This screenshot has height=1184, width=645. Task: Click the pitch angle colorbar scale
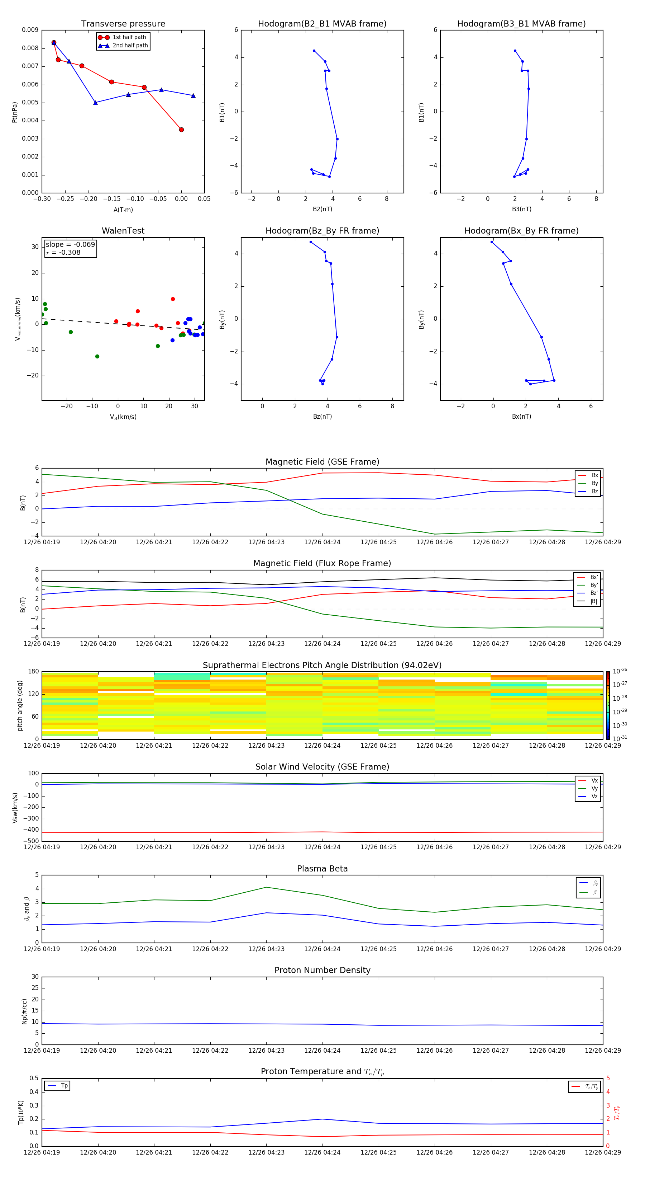[x=608, y=705]
